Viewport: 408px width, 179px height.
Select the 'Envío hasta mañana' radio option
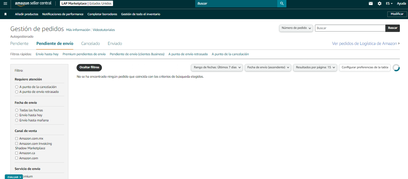coord(17,120)
